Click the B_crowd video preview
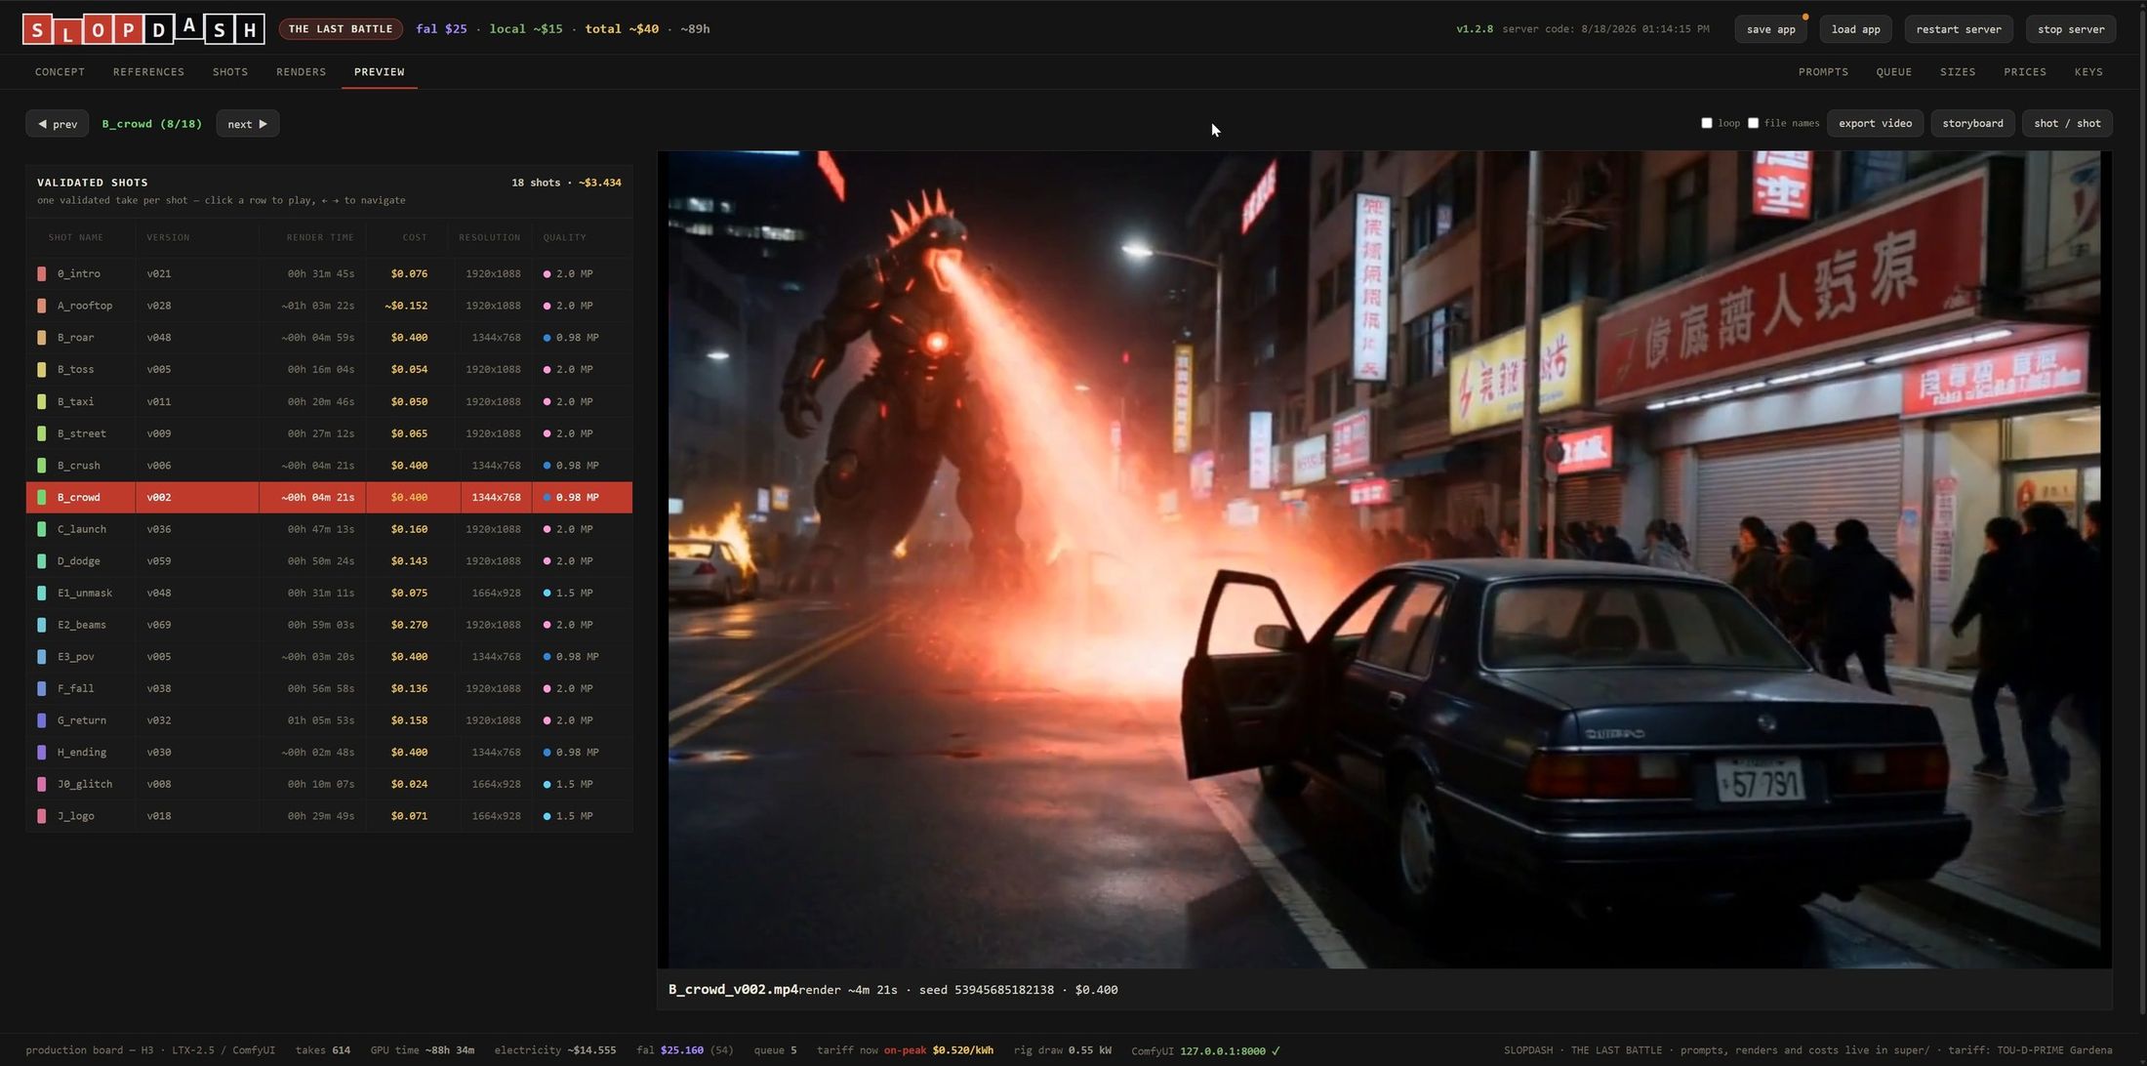Viewport: 2147px width, 1066px height. click(1384, 559)
